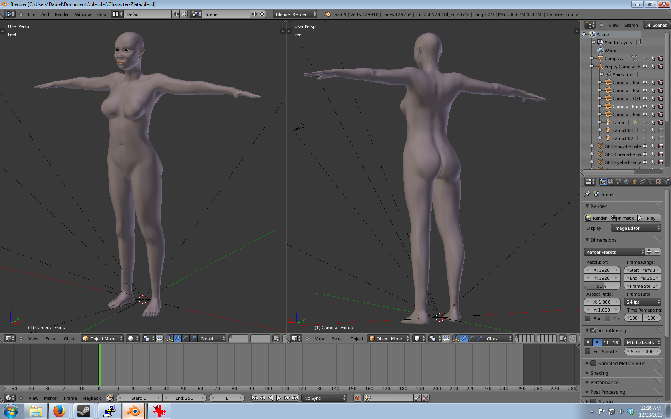Open the Object Mode dropdown in left viewport
The image size is (671, 419).
103,338
